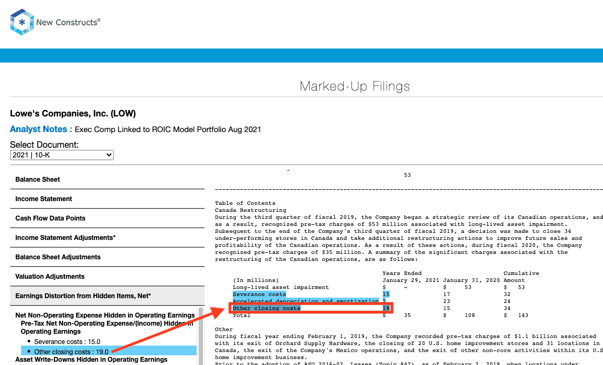Collapse Earnings Distortion from Hidden Items section

point(107,296)
